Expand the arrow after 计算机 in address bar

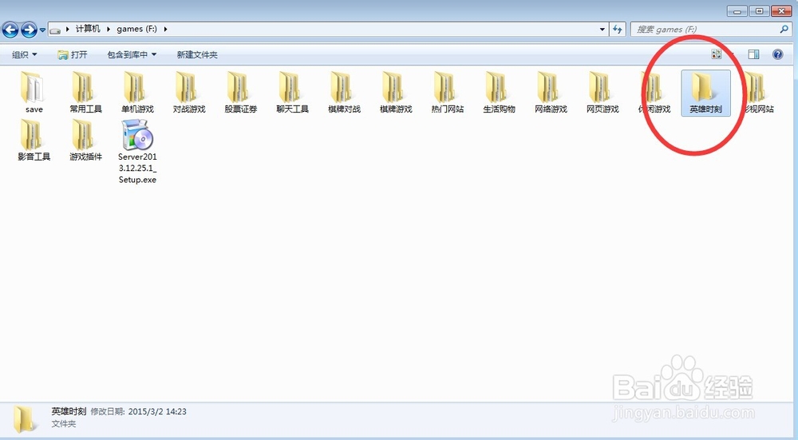pos(109,29)
